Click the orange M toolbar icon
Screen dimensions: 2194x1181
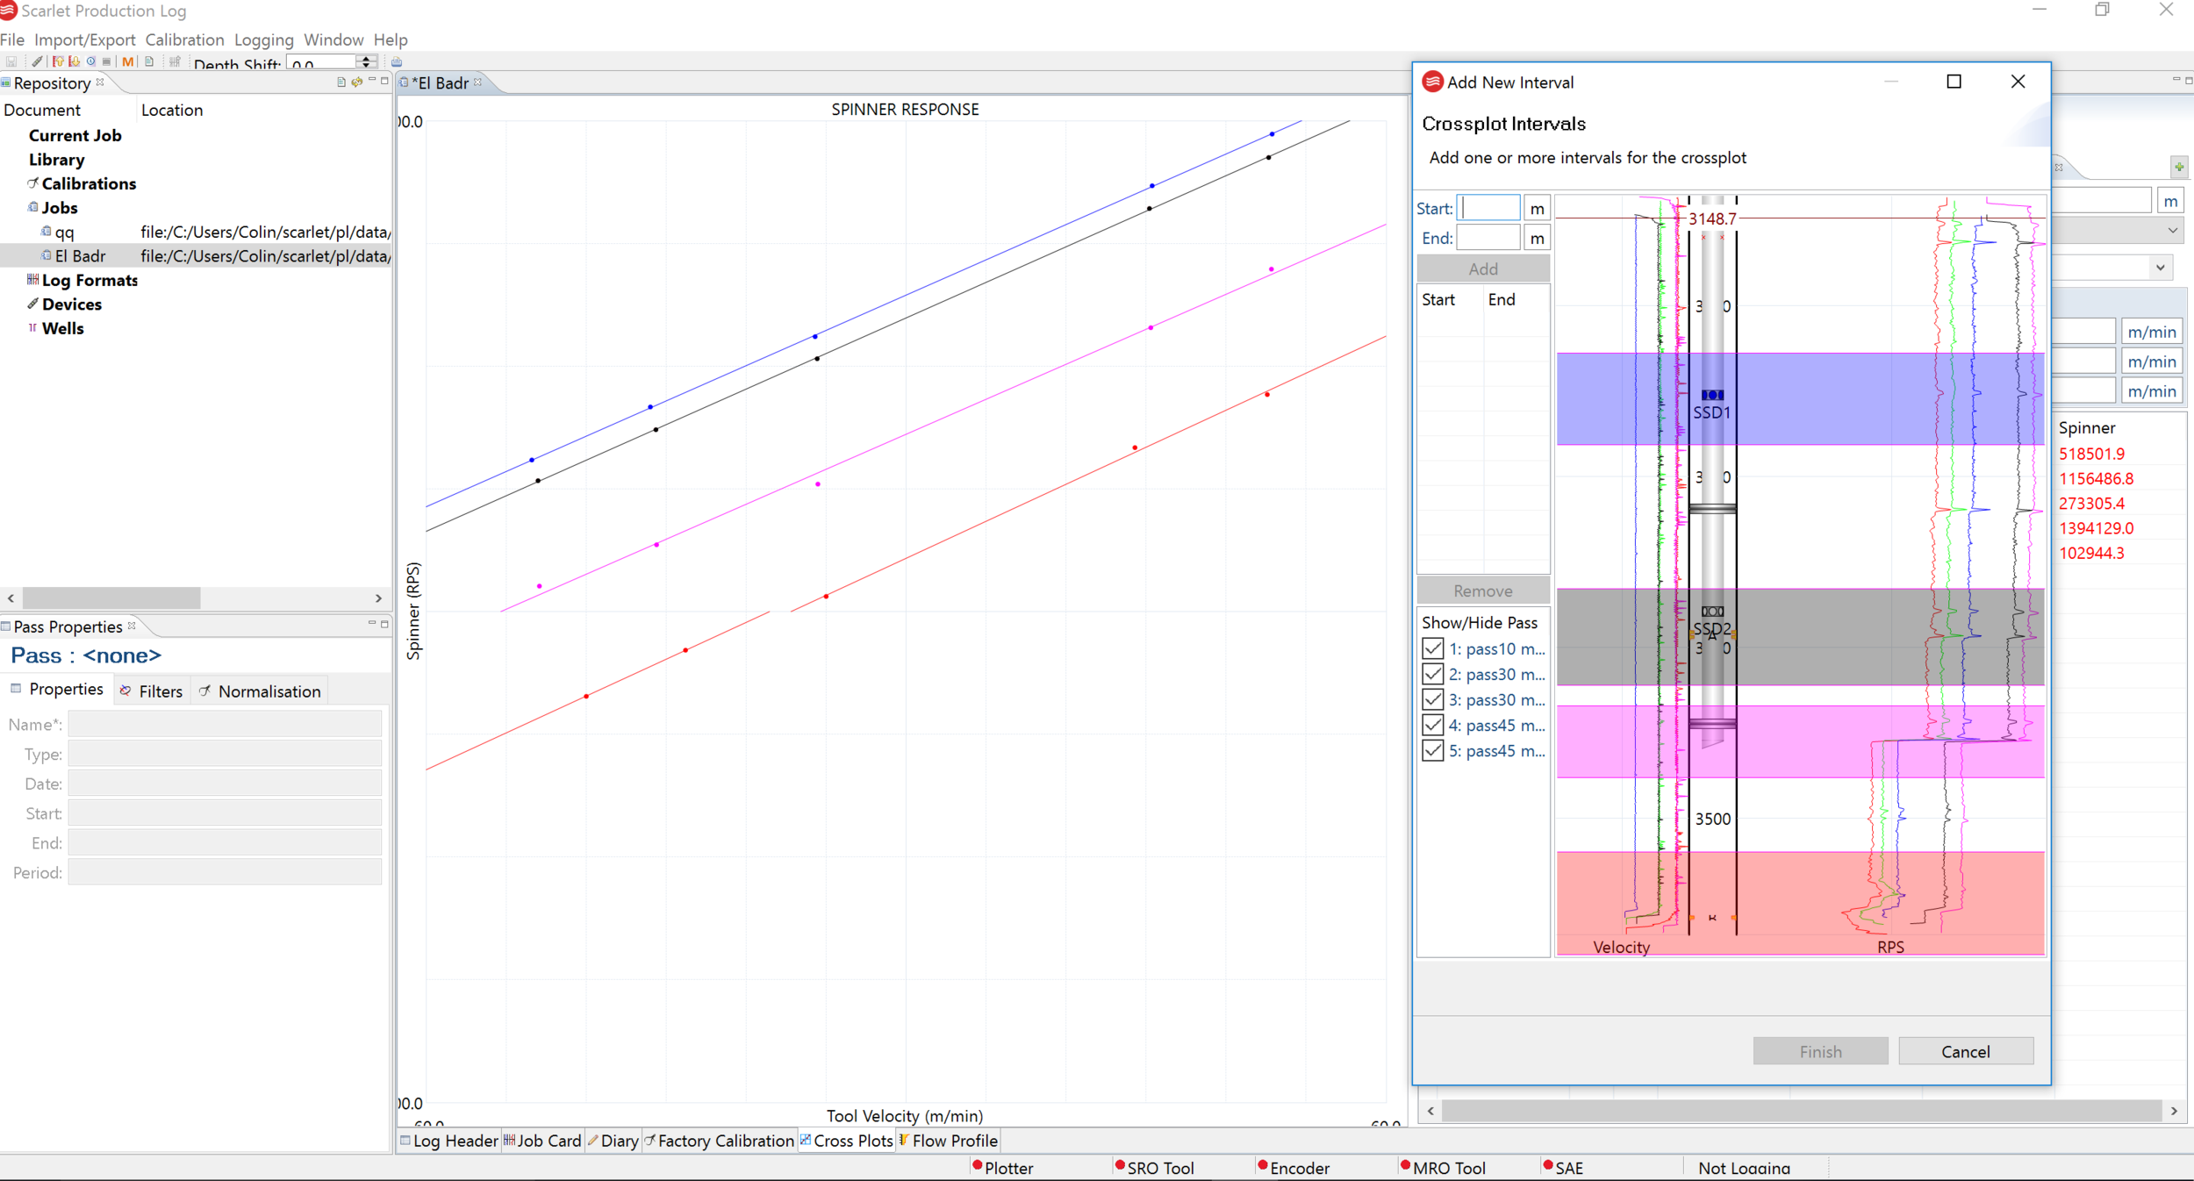pyautogui.click(x=128, y=61)
